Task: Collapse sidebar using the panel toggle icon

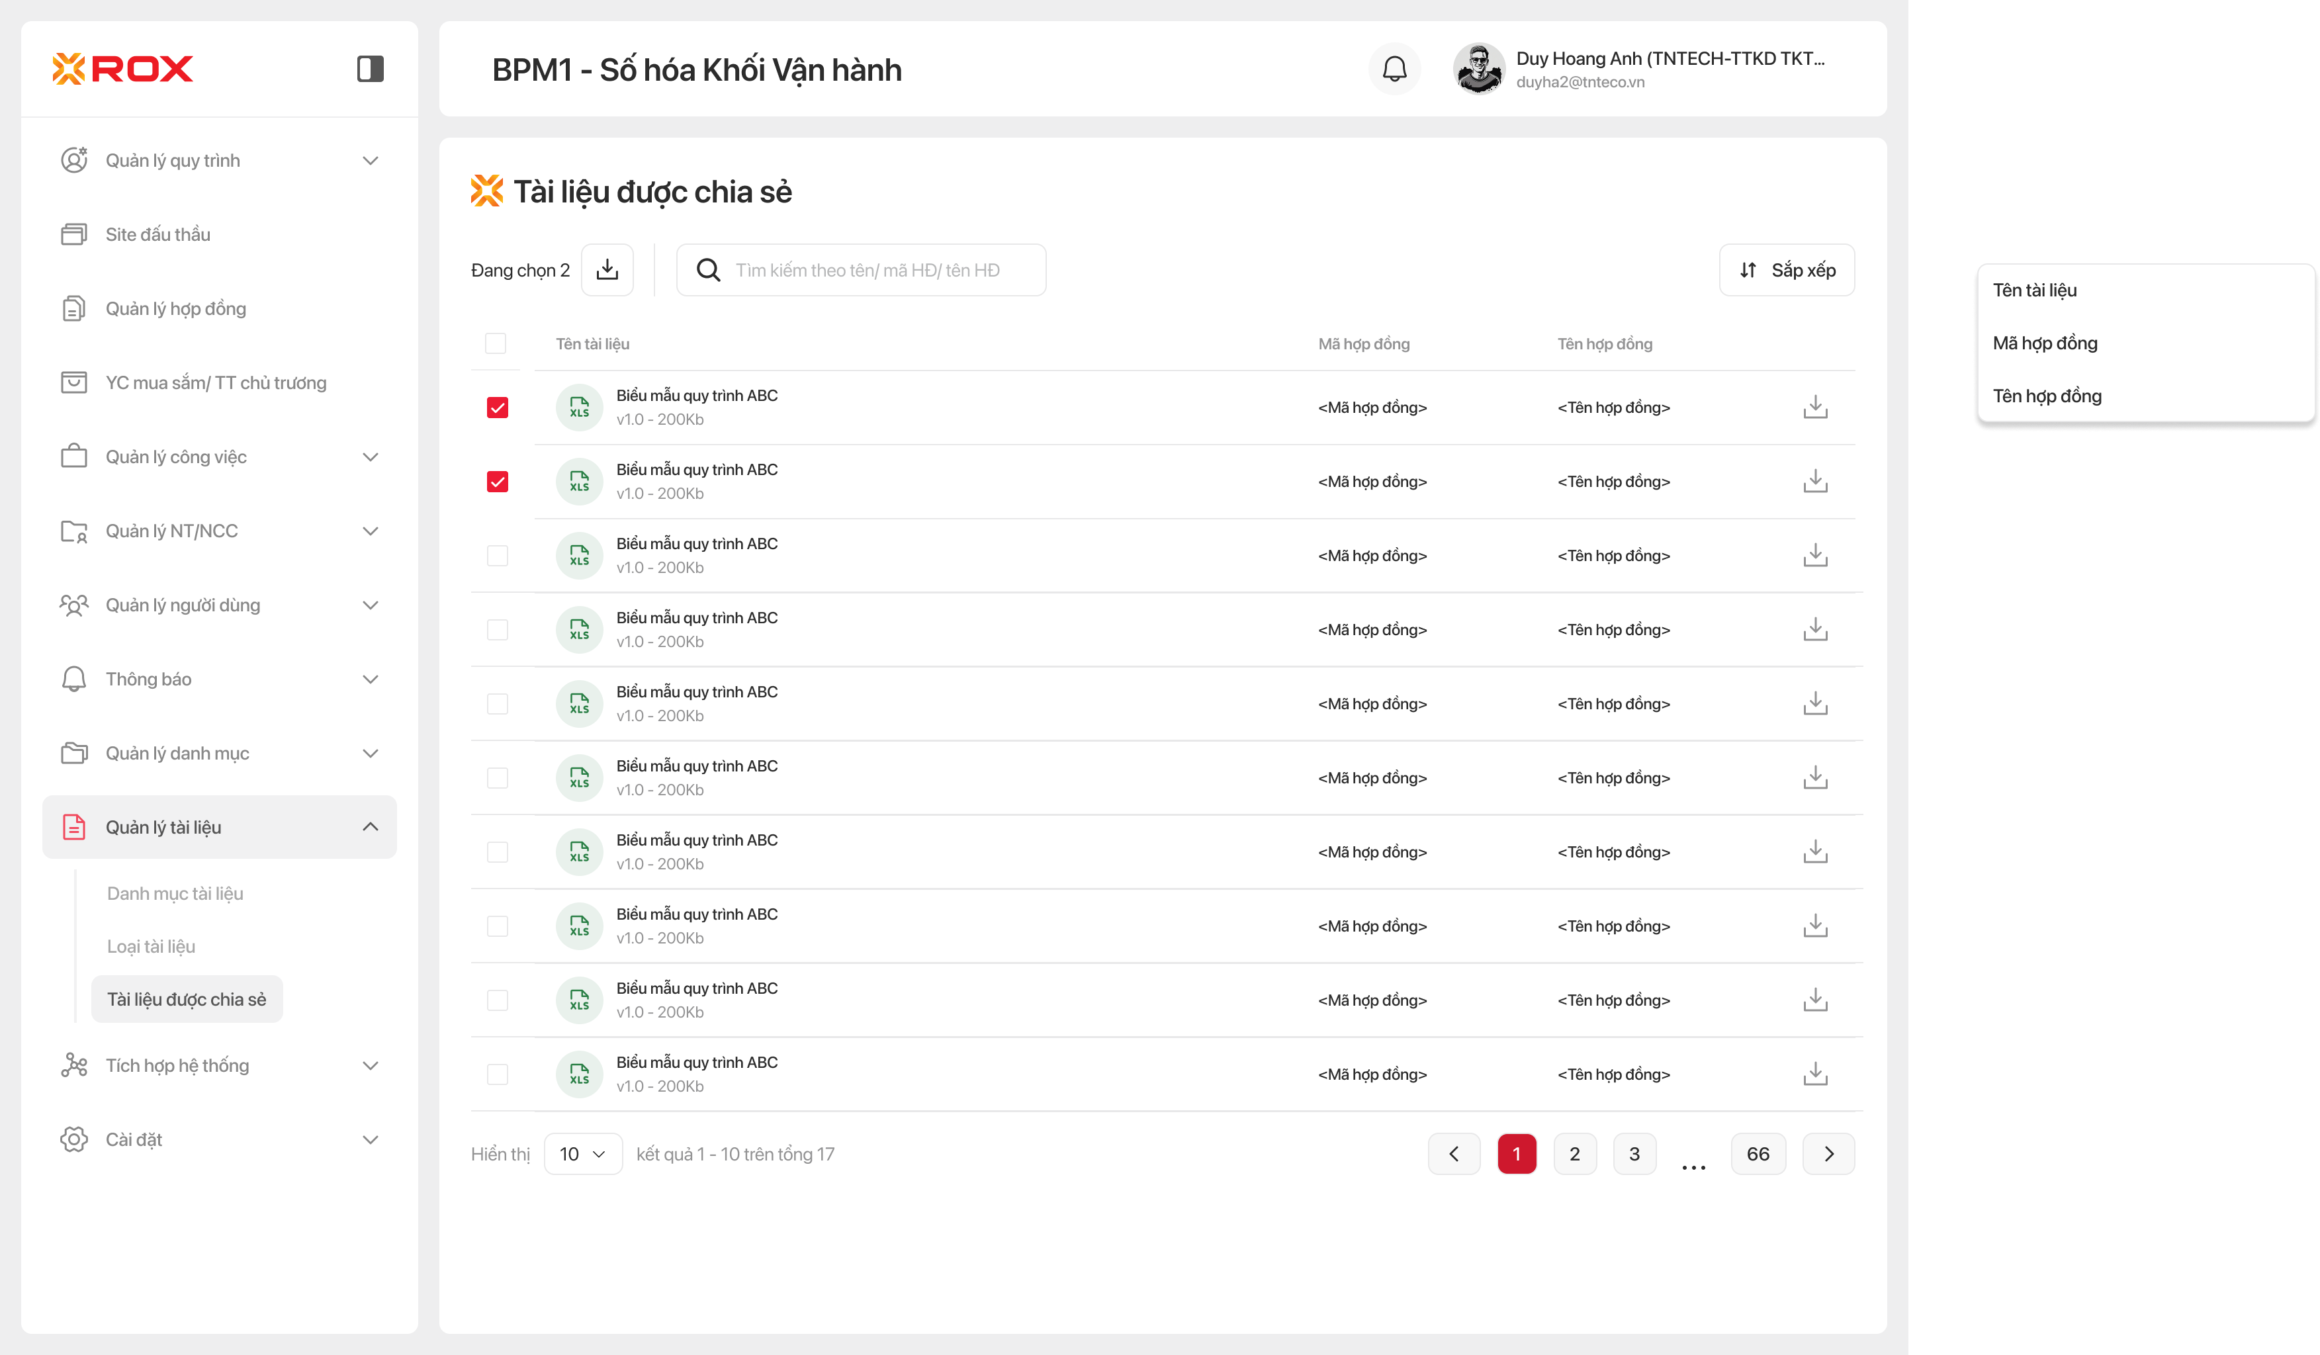Action: (370, 69)
